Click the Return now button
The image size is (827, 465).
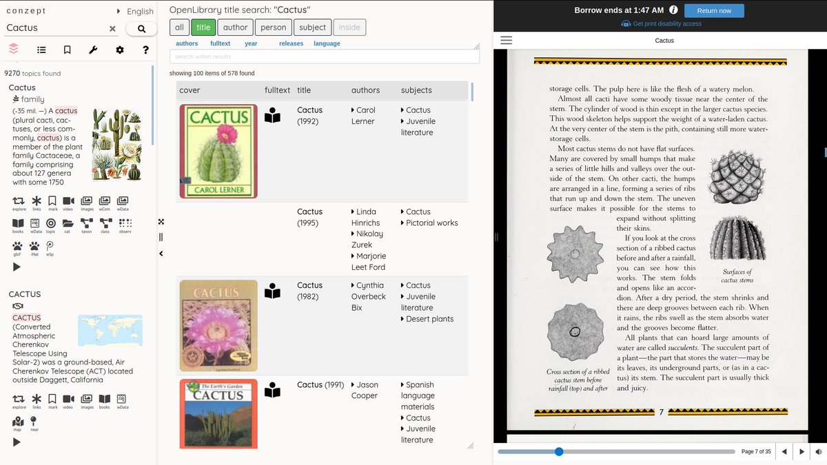coord(714,10)
